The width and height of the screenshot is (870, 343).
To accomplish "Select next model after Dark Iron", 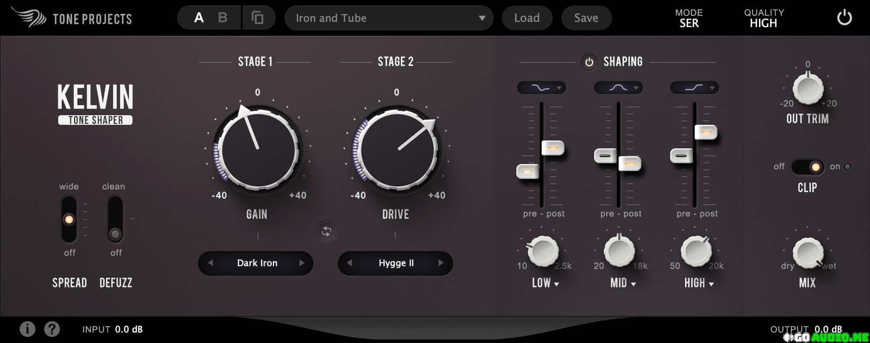I will point(302,263).
